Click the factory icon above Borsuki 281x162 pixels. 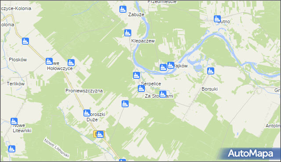click(x=211, y=71)
